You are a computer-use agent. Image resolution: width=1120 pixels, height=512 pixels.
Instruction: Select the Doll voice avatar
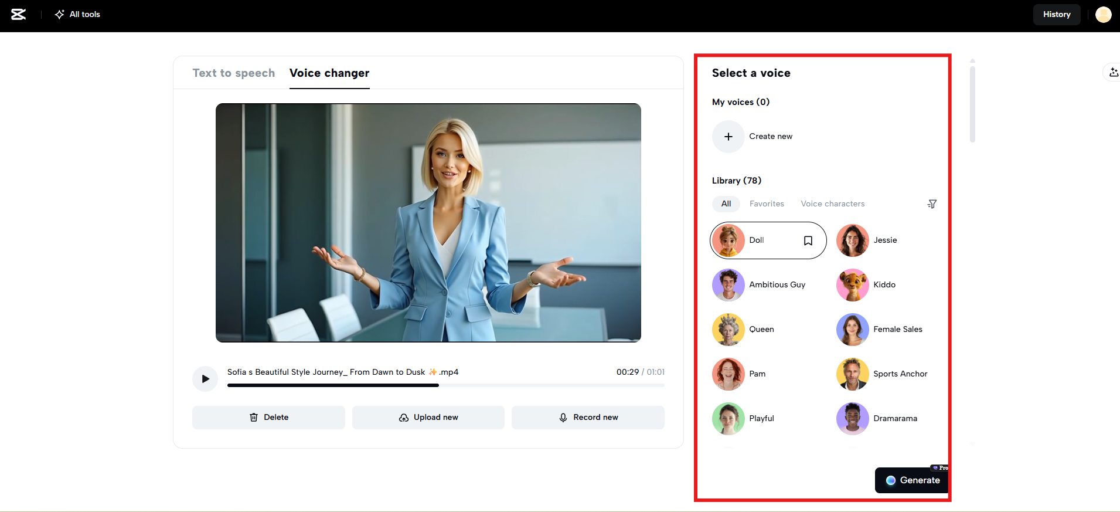click(x=728, y=240)
